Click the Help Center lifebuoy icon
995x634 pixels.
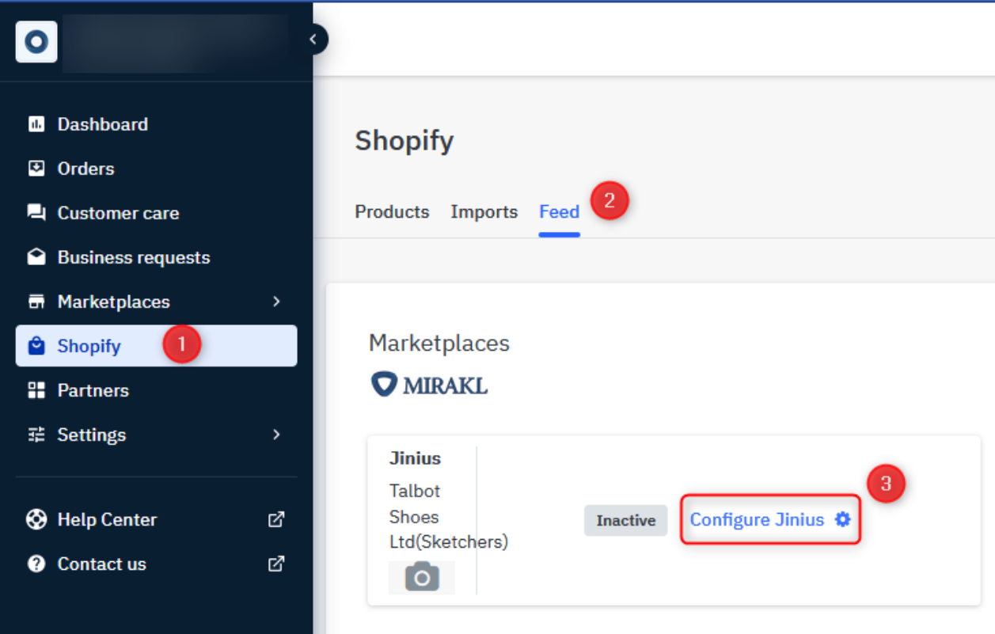pos(36,519)
